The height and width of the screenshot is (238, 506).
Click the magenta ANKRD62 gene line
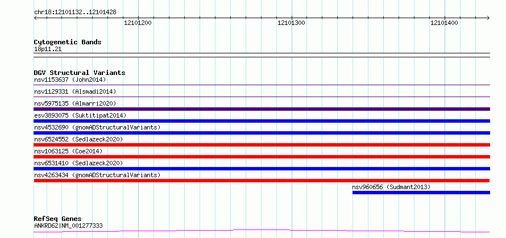tap(262, 231)
